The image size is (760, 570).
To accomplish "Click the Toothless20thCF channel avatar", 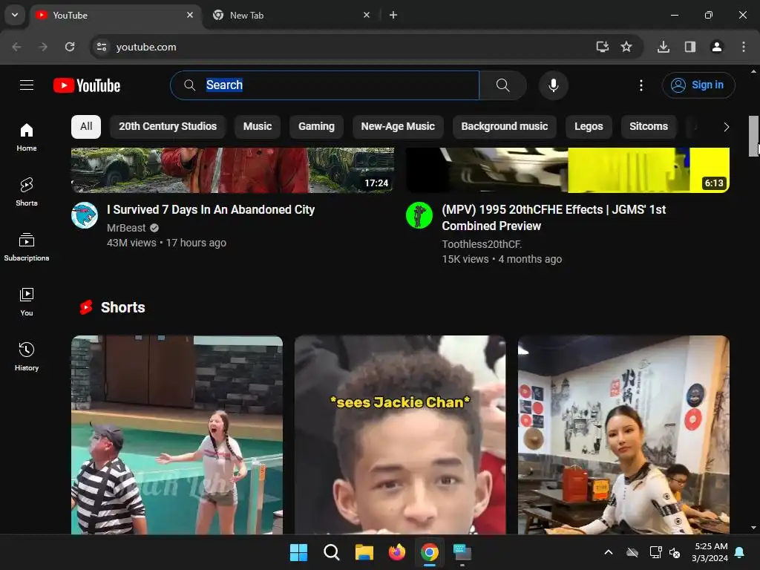I will coord(419,215).
